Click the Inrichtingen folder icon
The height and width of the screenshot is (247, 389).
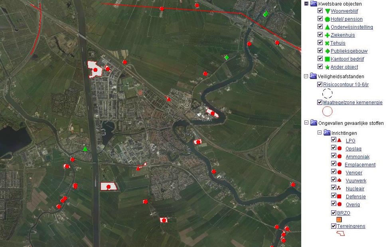[327, 132]
